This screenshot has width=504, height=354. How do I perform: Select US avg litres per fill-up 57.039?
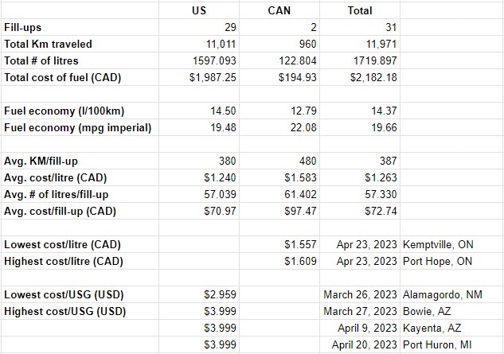pyautogui.click(x=198, y=194)
